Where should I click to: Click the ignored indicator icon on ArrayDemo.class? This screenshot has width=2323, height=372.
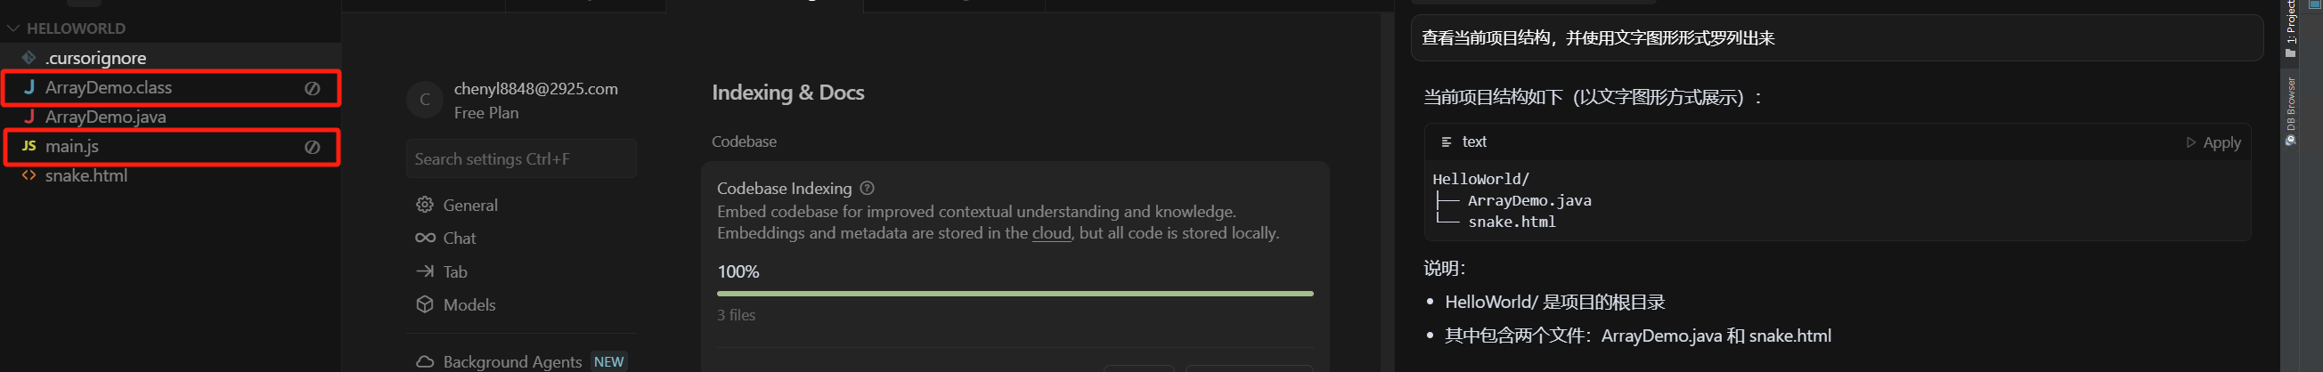(x=312, y=88)
